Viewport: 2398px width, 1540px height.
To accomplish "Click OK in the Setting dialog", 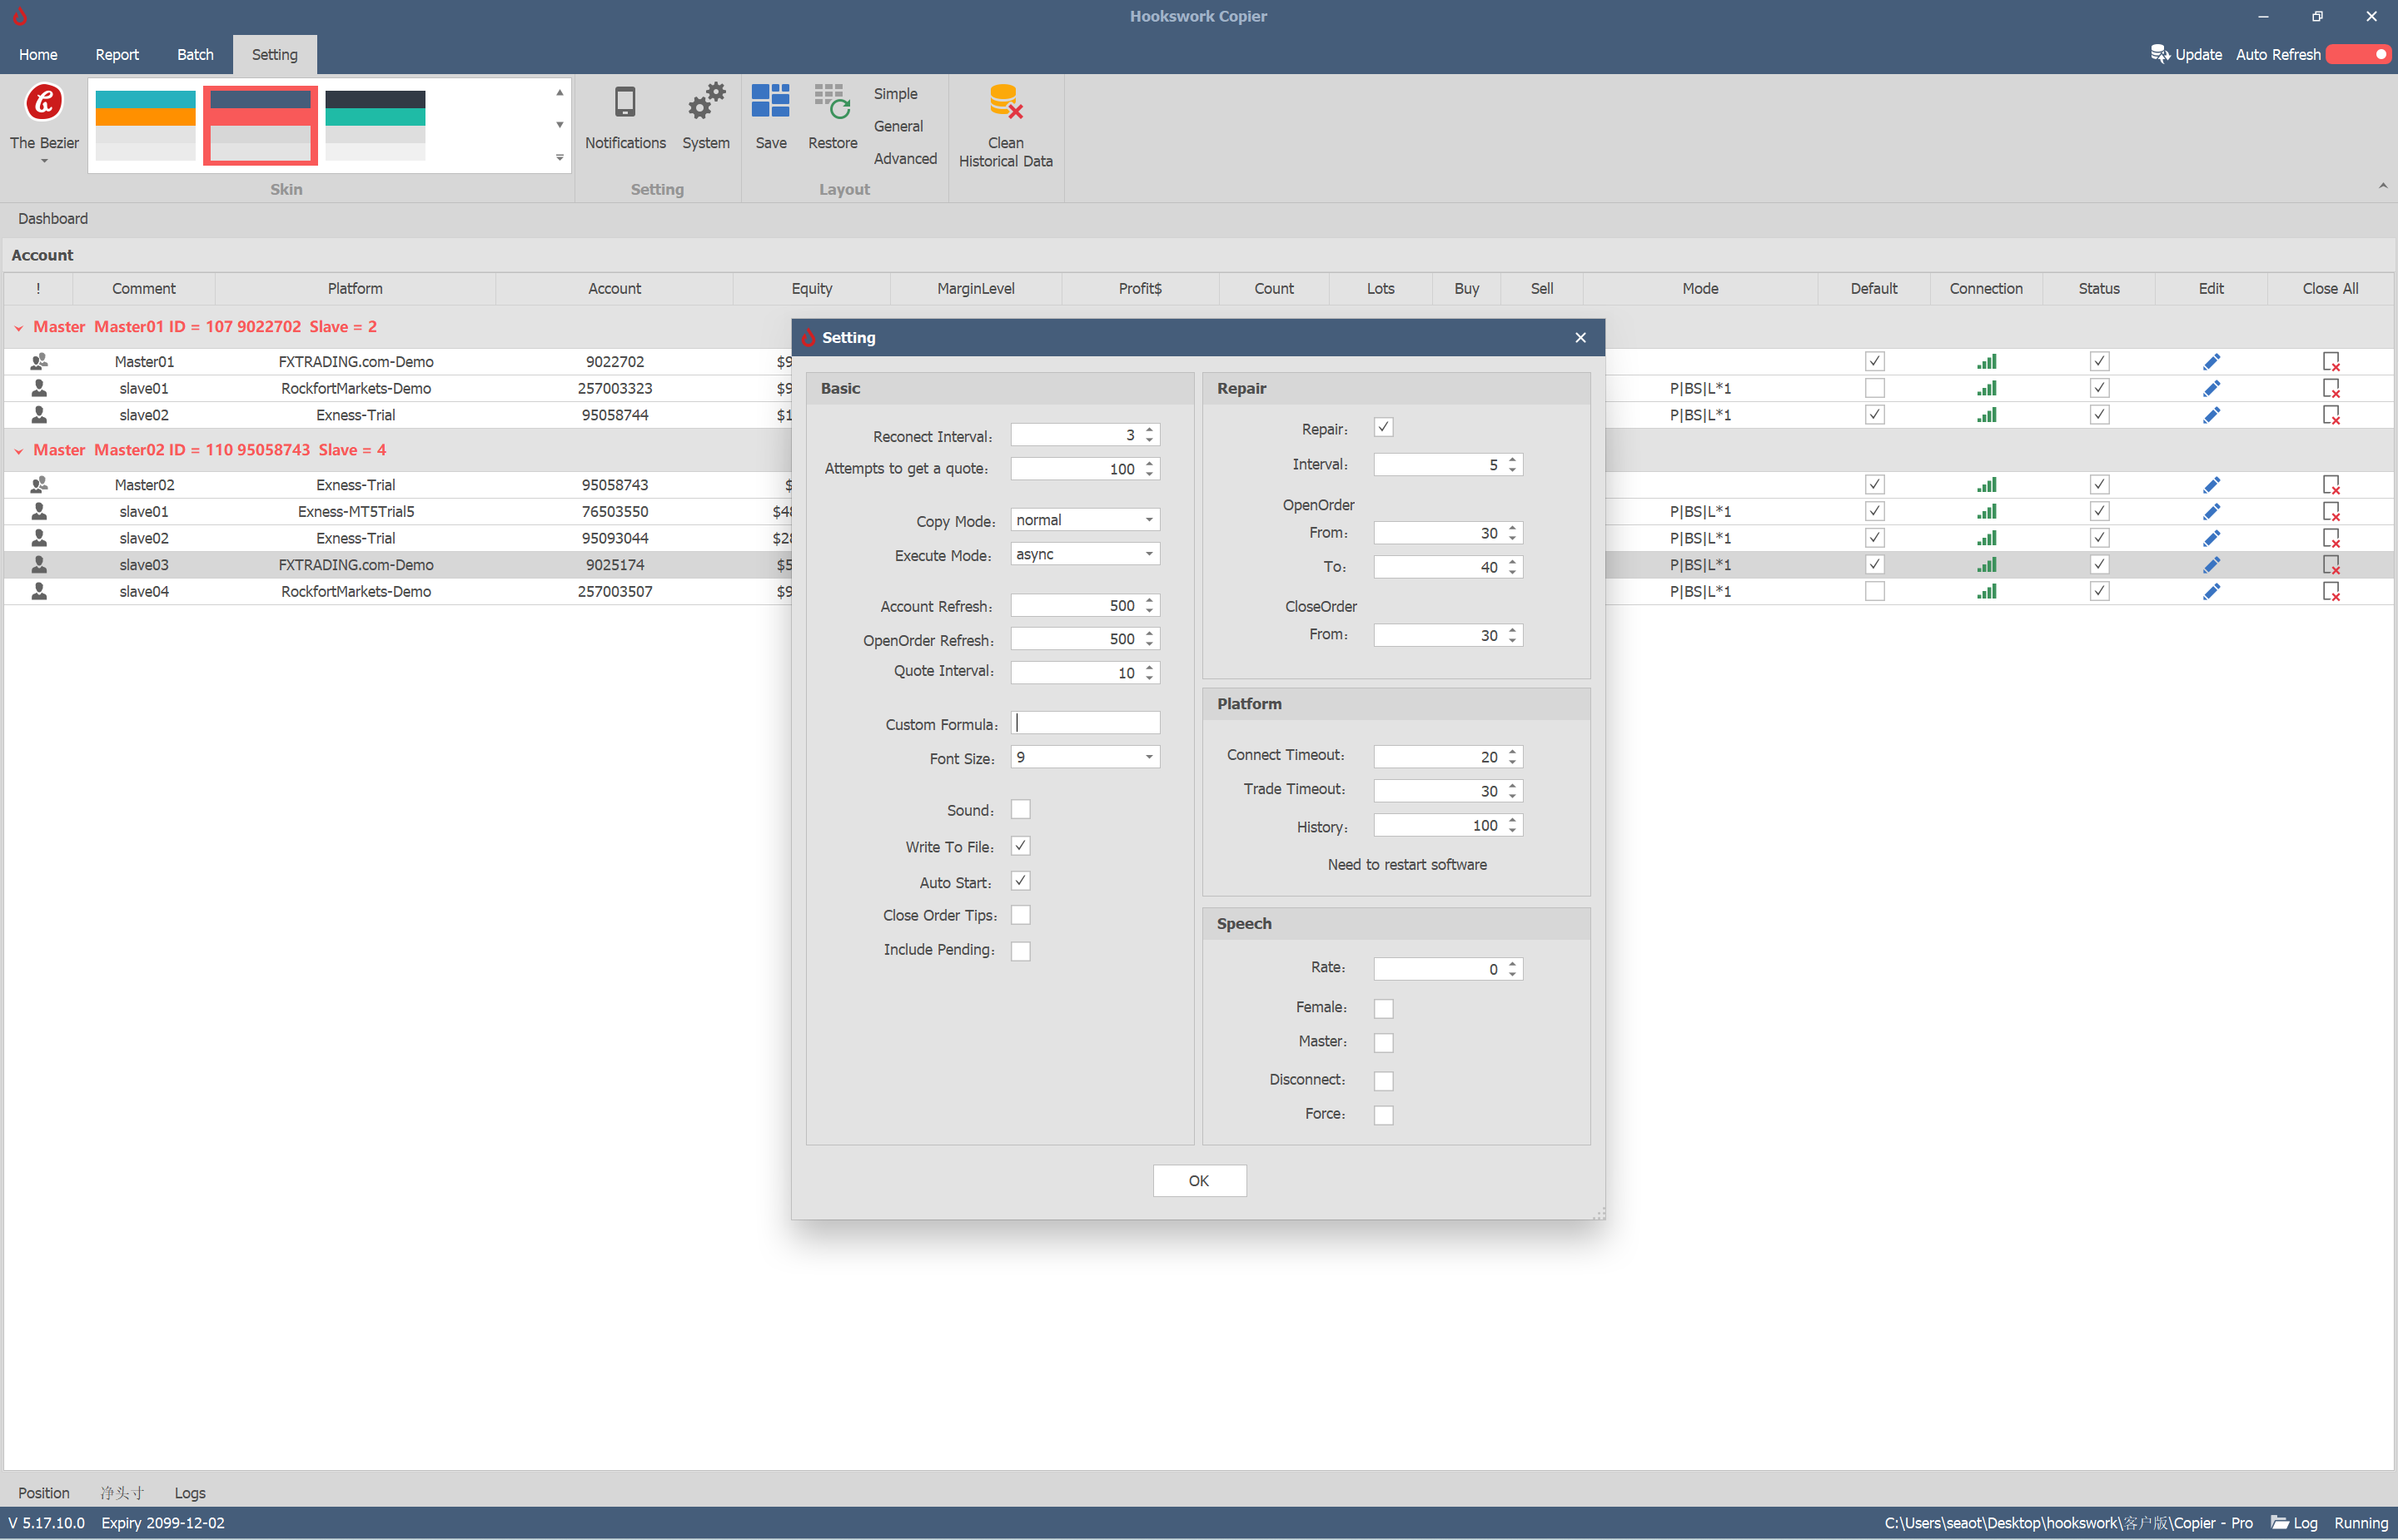I will [1199, 1181].
